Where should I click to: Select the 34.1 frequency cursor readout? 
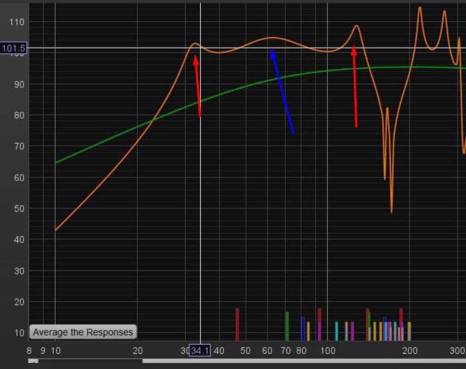tap(200, 350)
